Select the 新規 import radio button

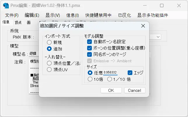[49, 42]
